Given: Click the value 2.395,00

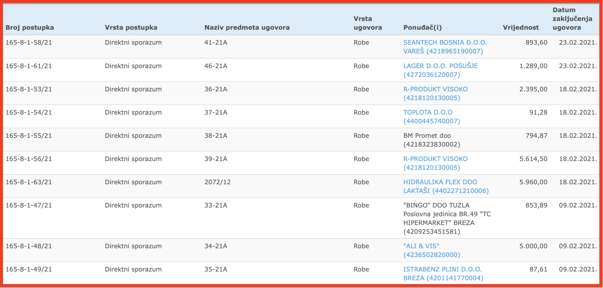Looking at the screenshot, I should click(533, 89).
